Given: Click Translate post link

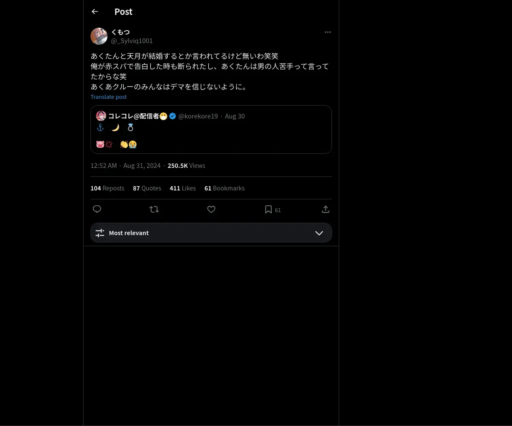Looking at the screenshot, I should pyautogui.click(x=108, y=97).
